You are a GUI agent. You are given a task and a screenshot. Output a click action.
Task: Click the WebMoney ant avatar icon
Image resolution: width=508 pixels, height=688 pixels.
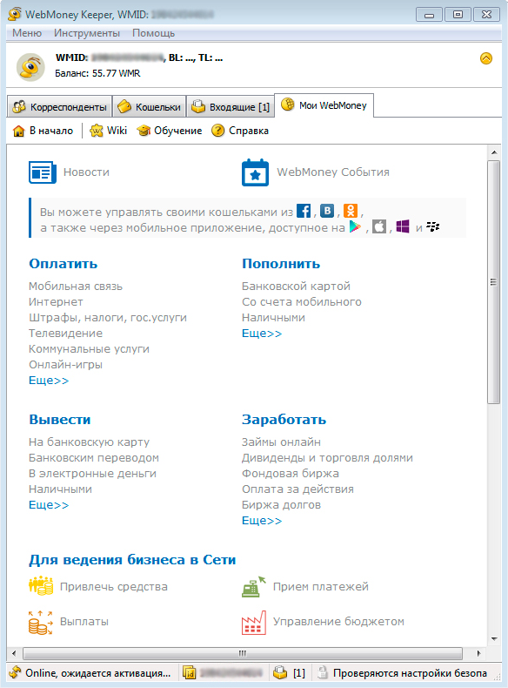30,67
